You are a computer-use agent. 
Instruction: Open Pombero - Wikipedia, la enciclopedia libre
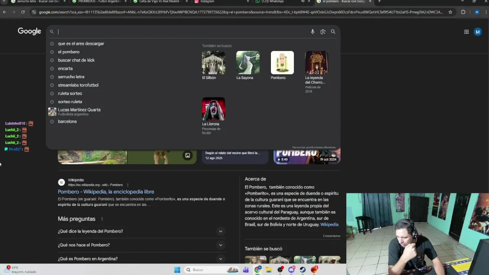(106, 192)
